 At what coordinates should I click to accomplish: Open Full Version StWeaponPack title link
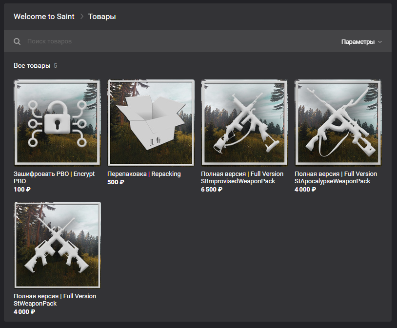55,300
